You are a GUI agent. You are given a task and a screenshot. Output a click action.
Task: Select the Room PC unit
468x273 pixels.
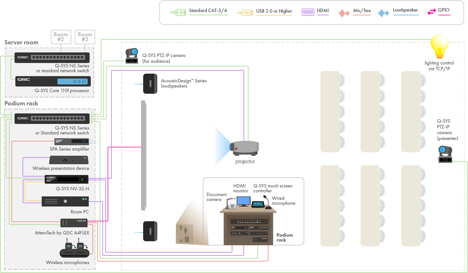click(x=65, y=201)
